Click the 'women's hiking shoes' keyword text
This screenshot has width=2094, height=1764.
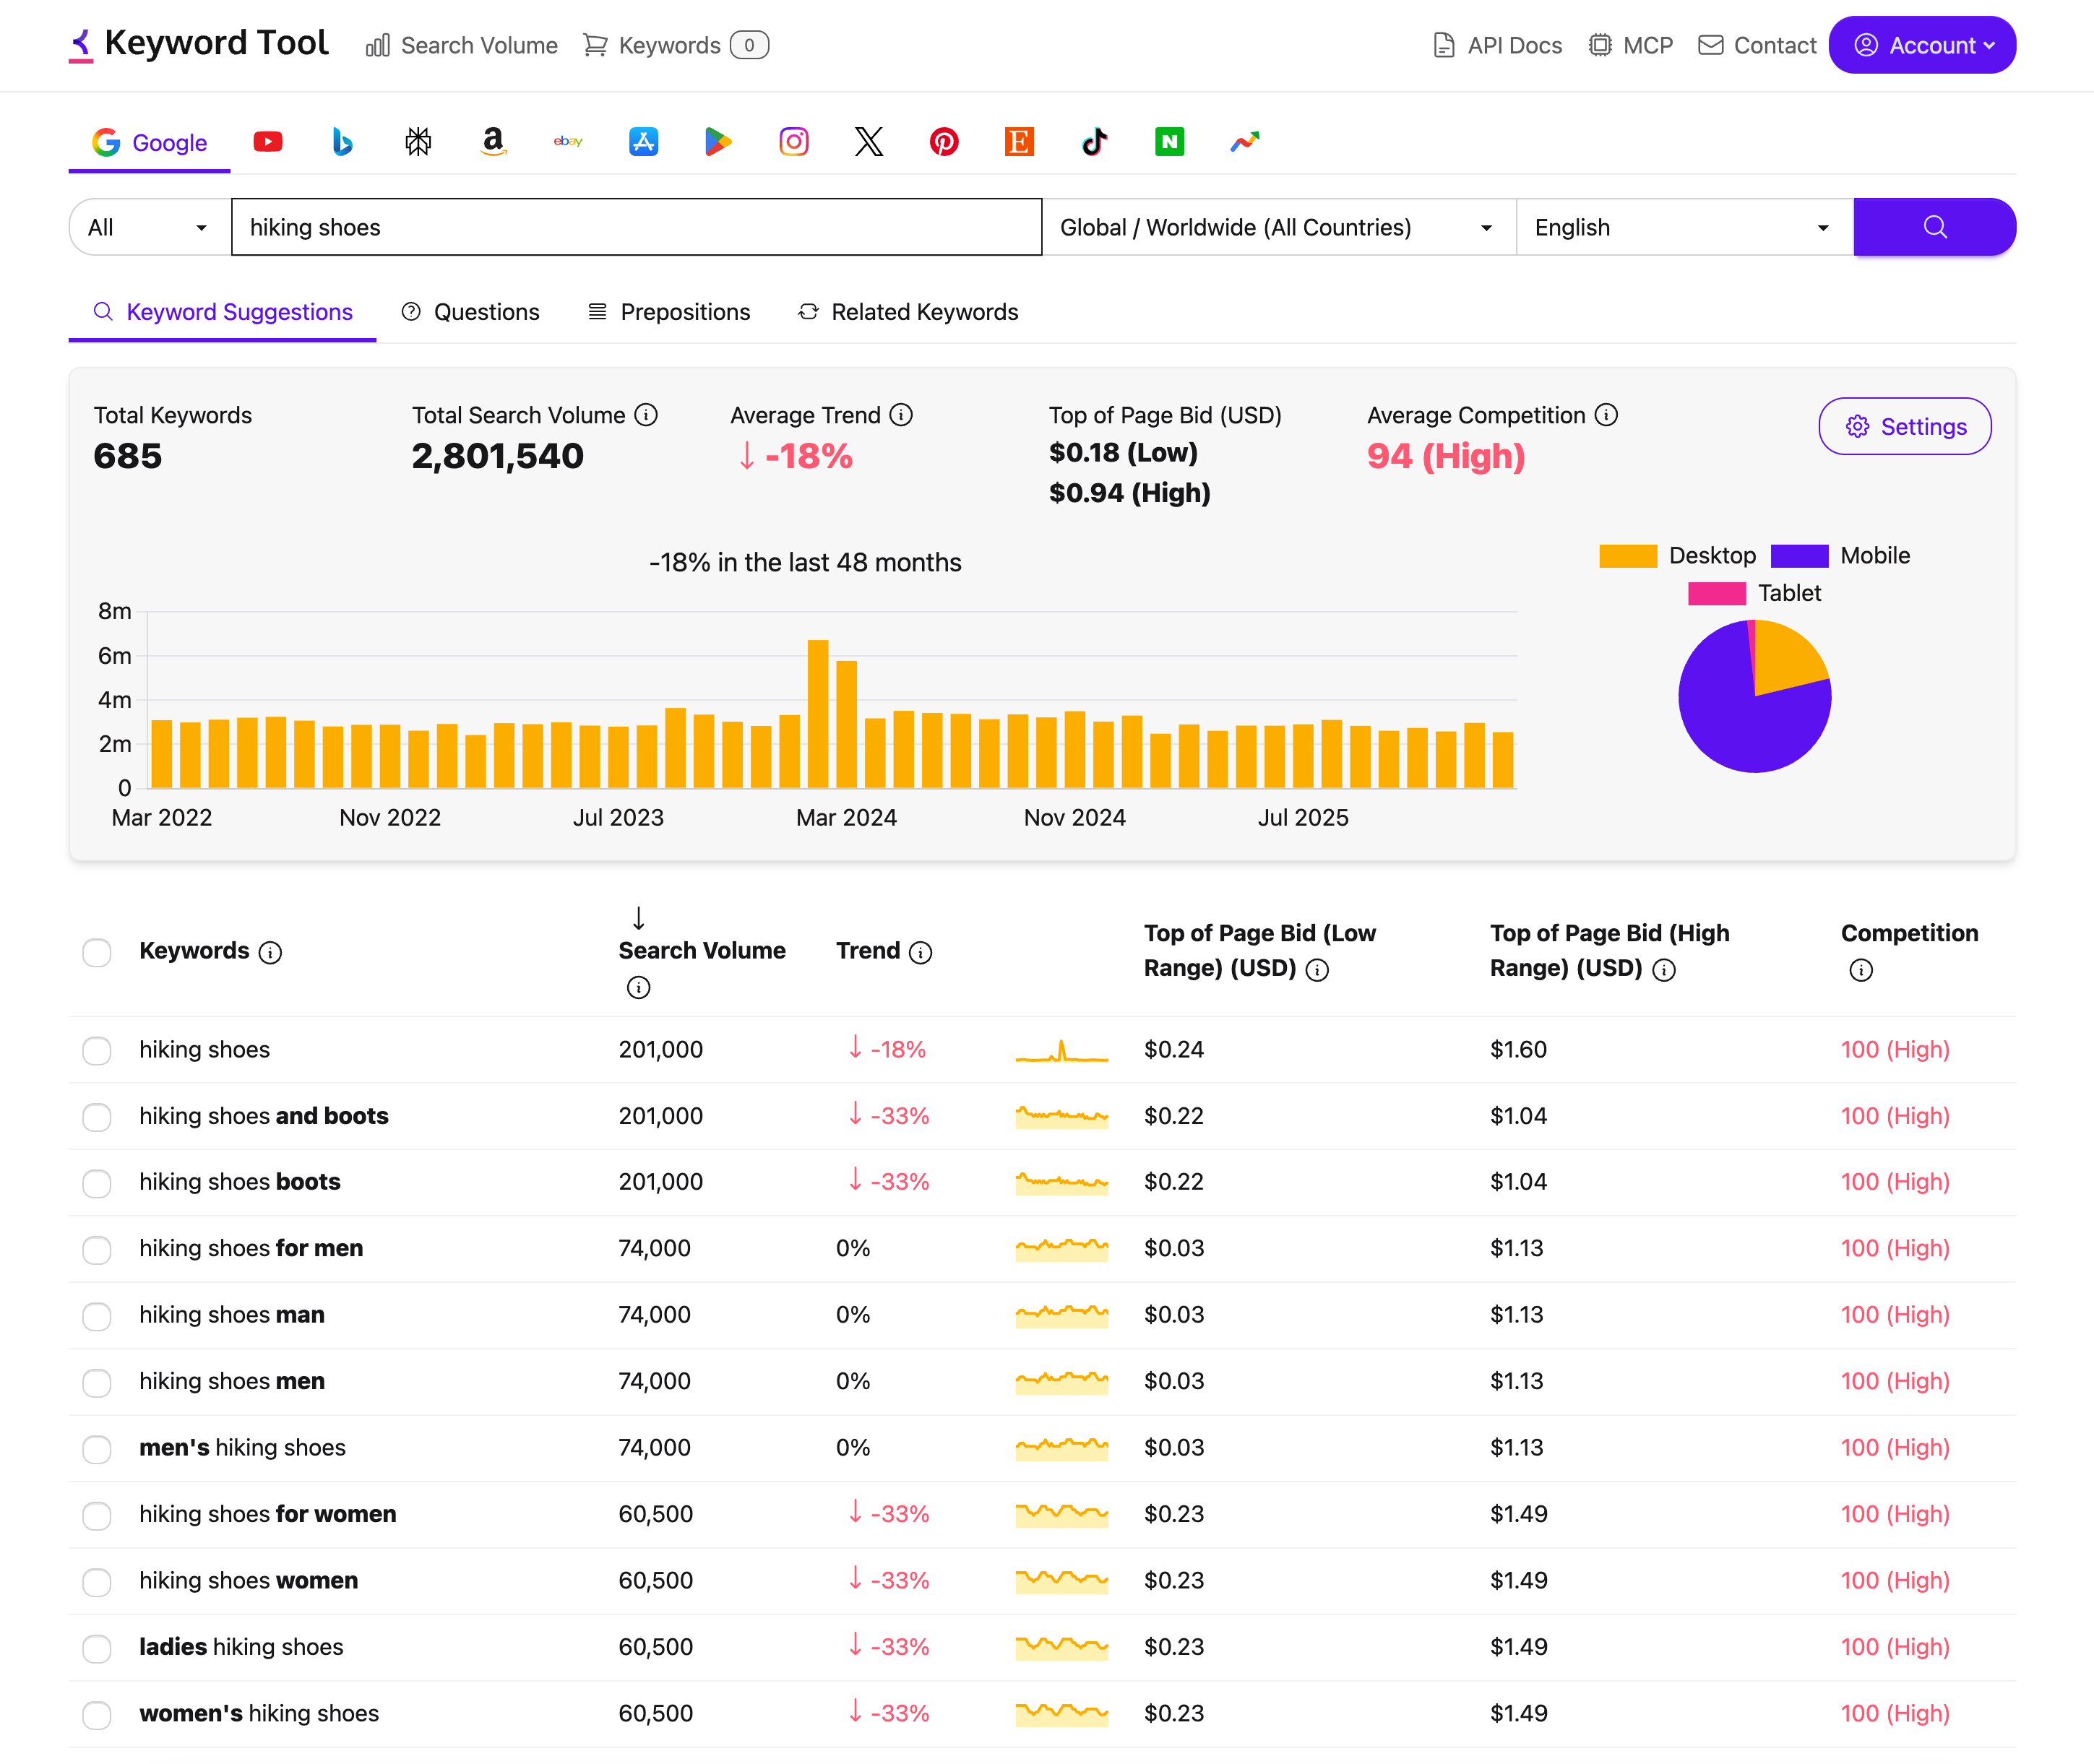[x=259, y=1713]
